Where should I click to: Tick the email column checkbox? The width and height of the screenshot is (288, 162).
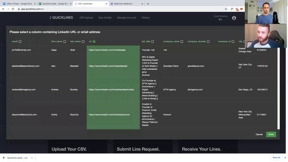click(20, 41)
